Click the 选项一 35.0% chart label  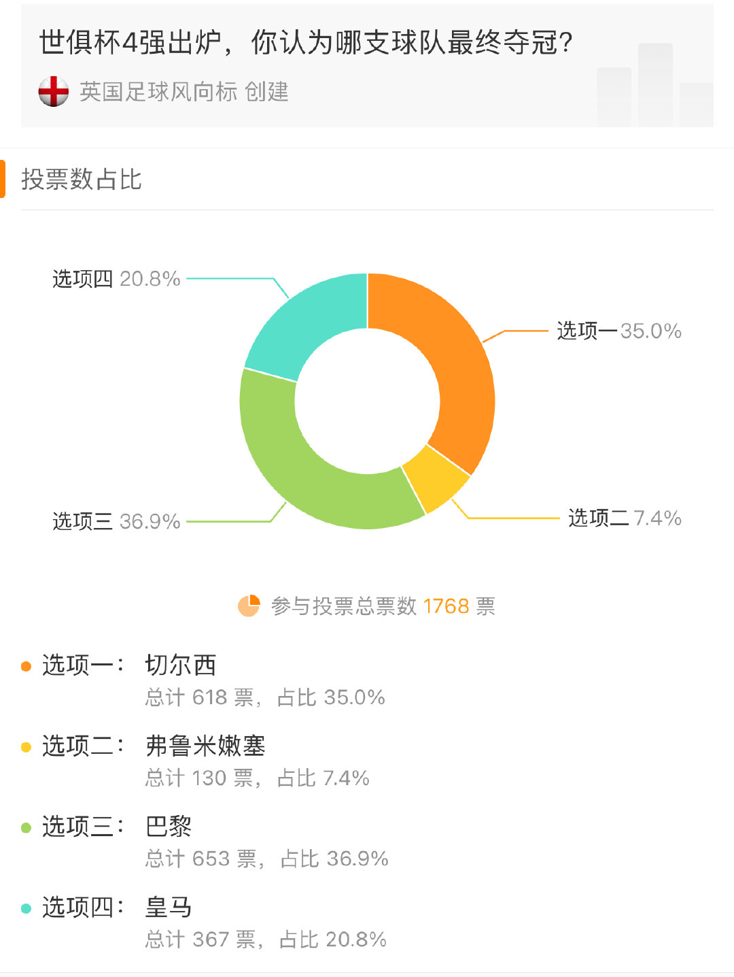[619, 331]
